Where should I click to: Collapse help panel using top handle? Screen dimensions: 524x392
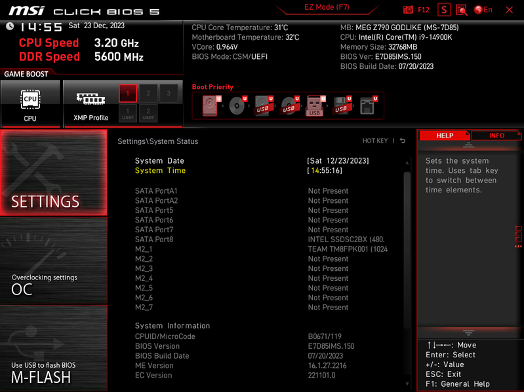[468, 145]
